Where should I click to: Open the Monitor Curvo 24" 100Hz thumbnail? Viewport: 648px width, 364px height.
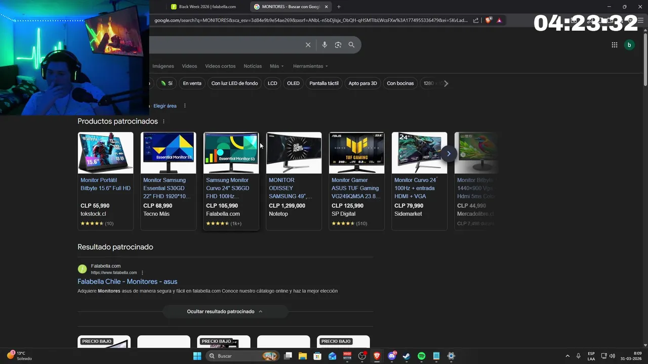(419, 153)
